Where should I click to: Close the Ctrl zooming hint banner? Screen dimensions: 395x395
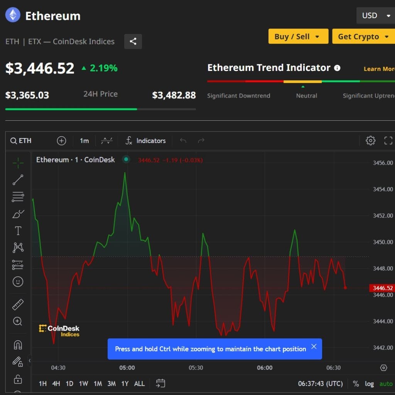click(x=314, y=347)
